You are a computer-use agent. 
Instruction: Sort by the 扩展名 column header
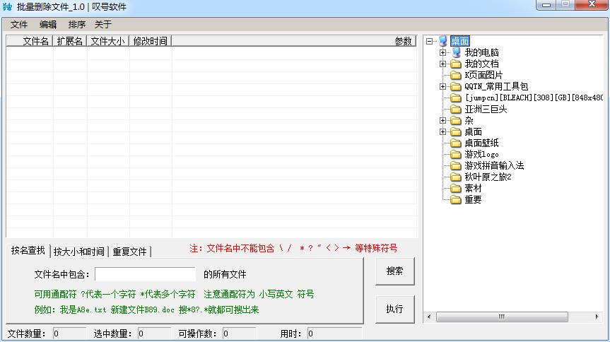pyautogui.click(x=70, y=41)
